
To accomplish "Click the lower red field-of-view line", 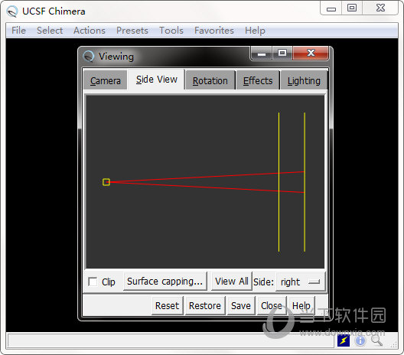I will coord(206,187).
